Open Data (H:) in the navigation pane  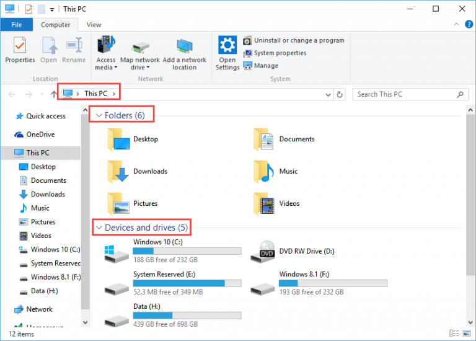point(40,291)
